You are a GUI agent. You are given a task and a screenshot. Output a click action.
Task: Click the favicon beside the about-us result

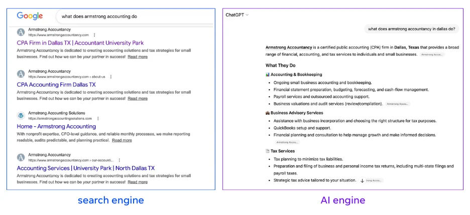21,74
